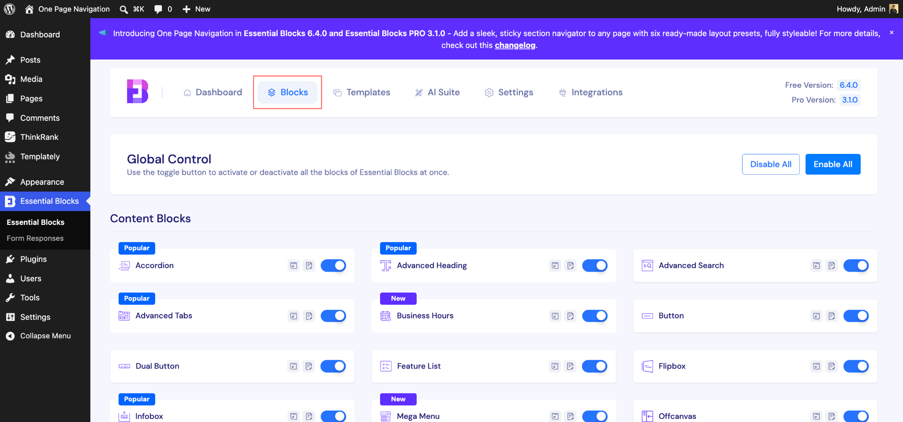Click the Disable All button
The image size is (903, 422).
pos(771,164)
